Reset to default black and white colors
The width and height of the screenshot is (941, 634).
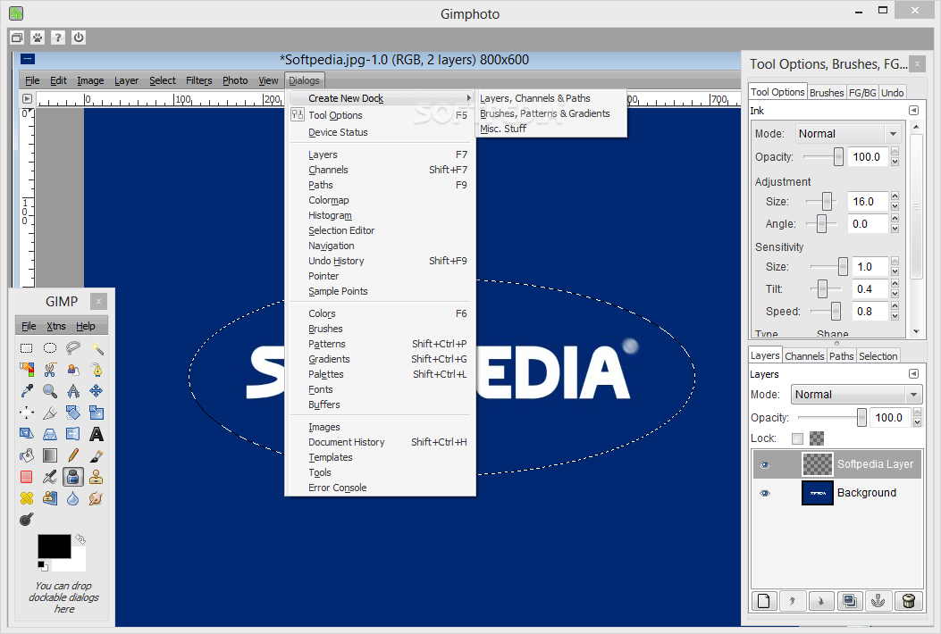[43, 565]
